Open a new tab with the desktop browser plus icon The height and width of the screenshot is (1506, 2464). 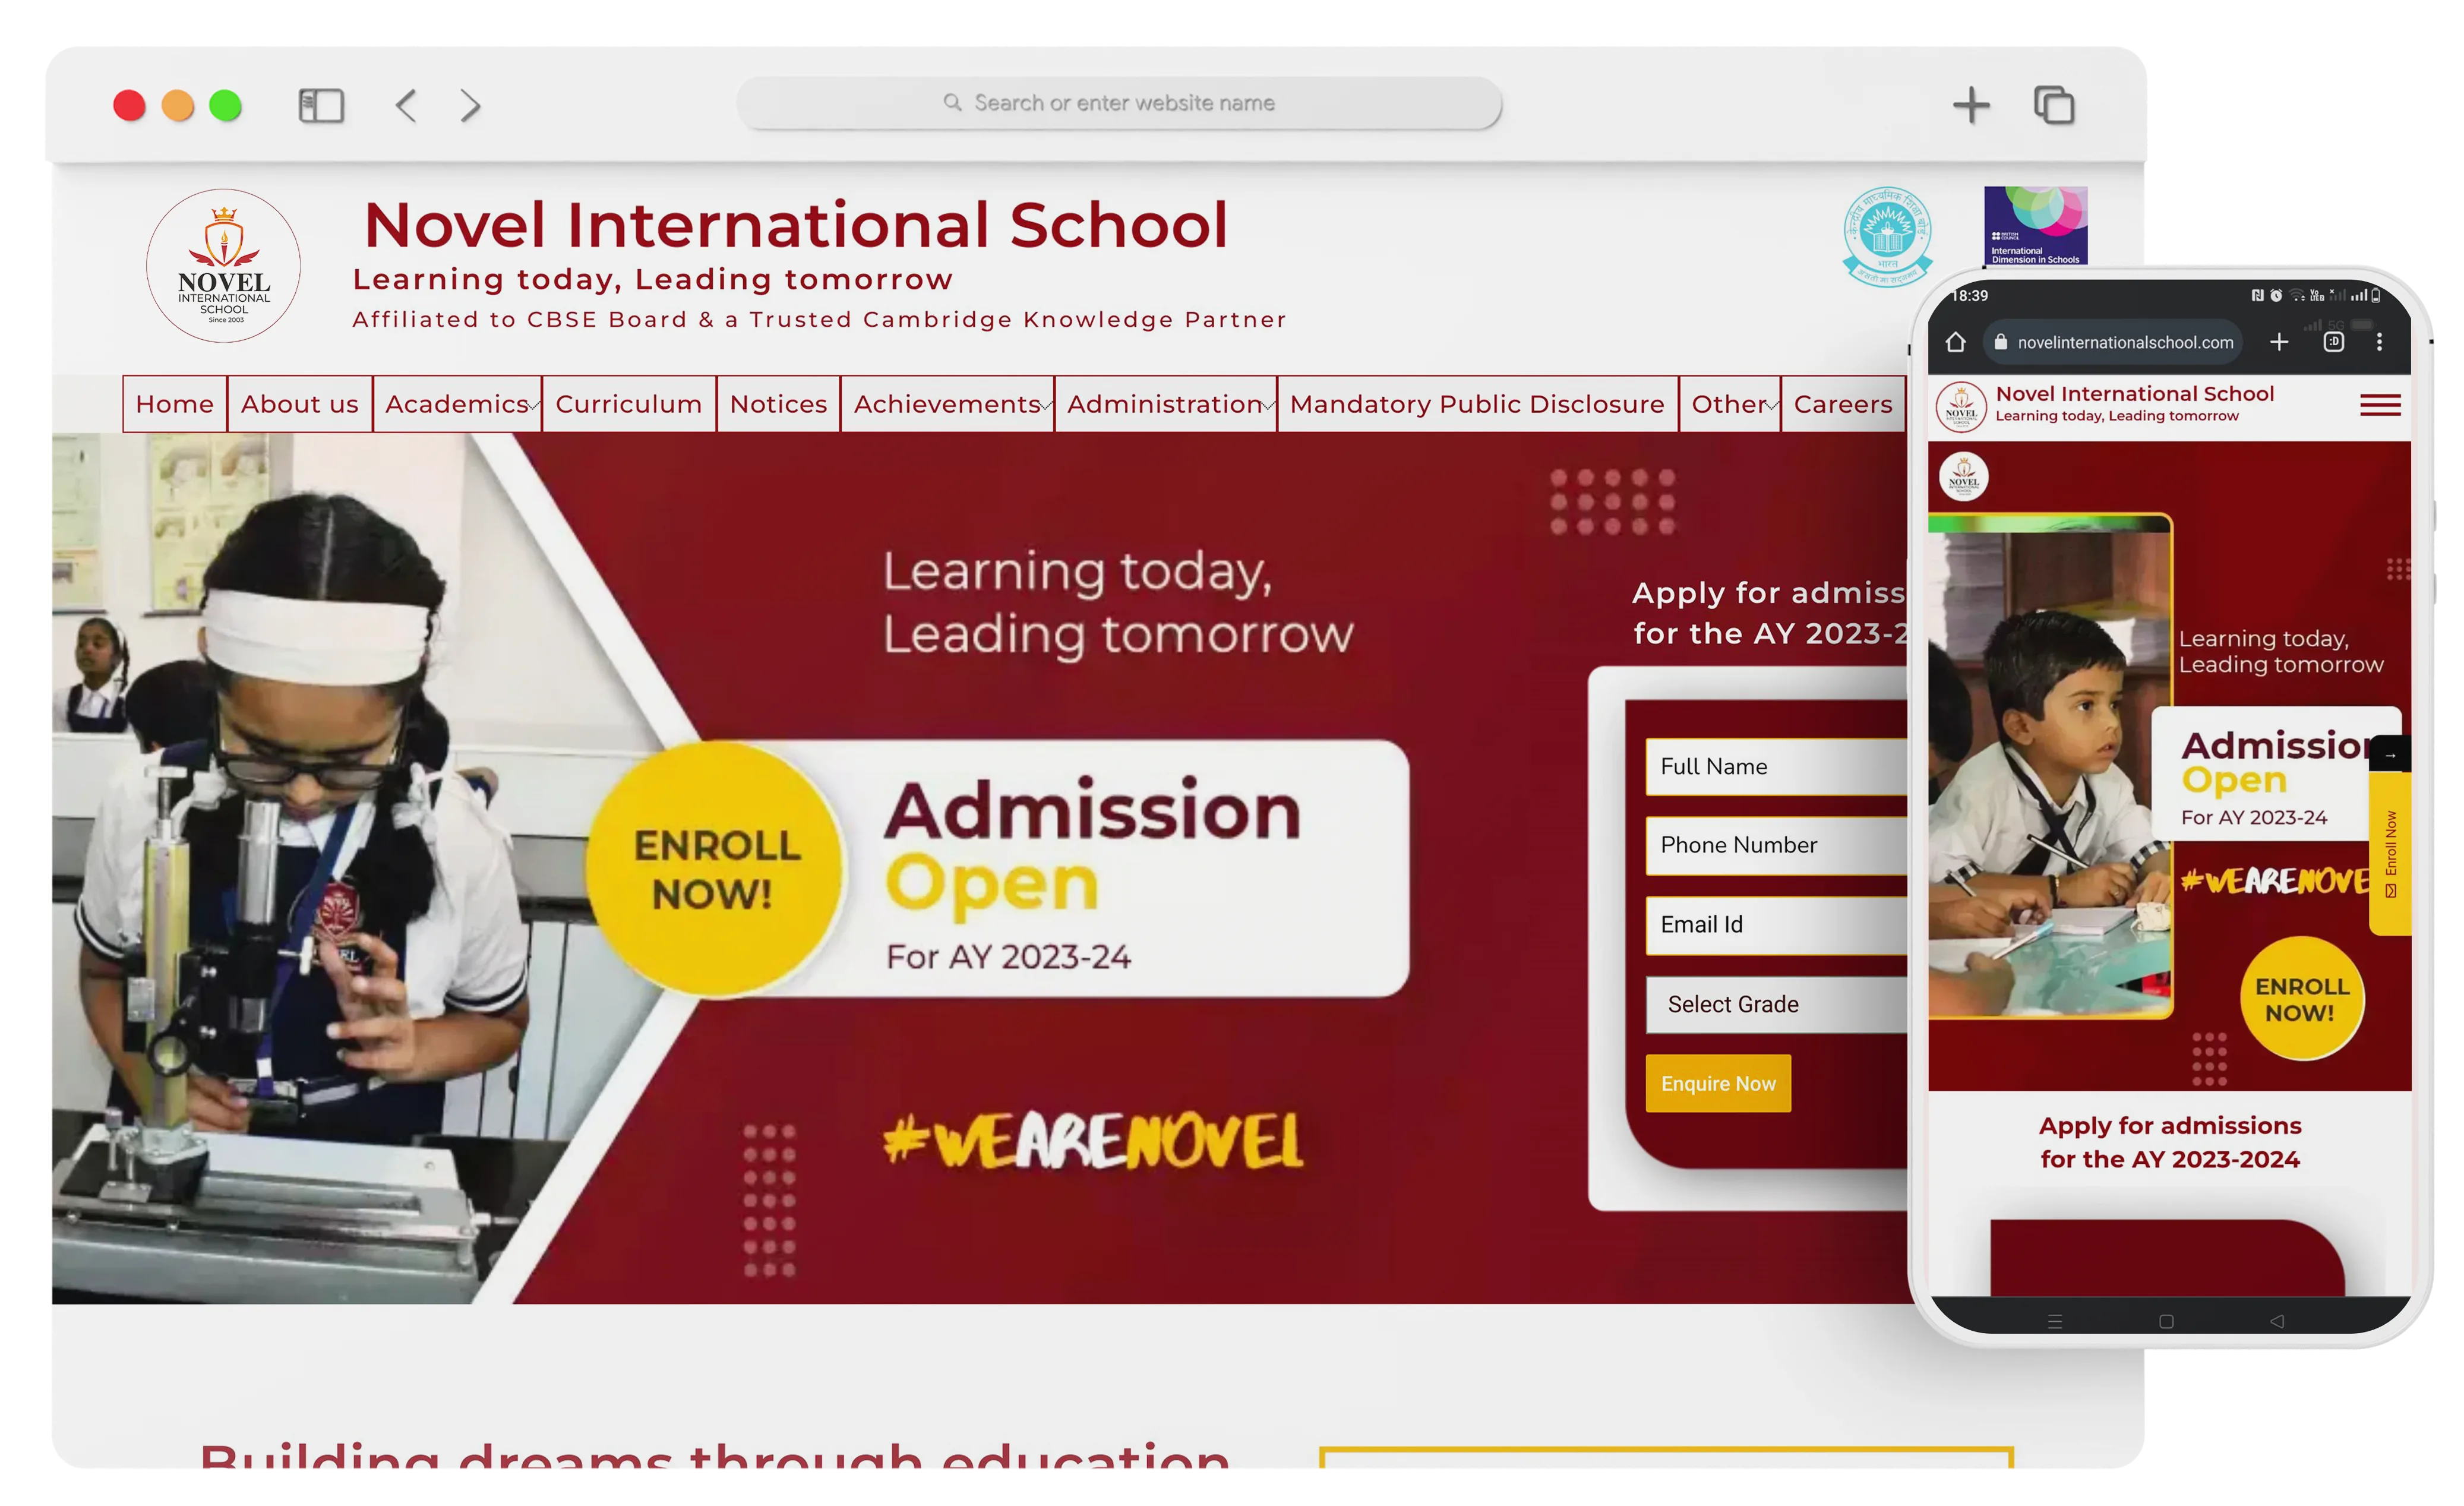[1971, 105]
